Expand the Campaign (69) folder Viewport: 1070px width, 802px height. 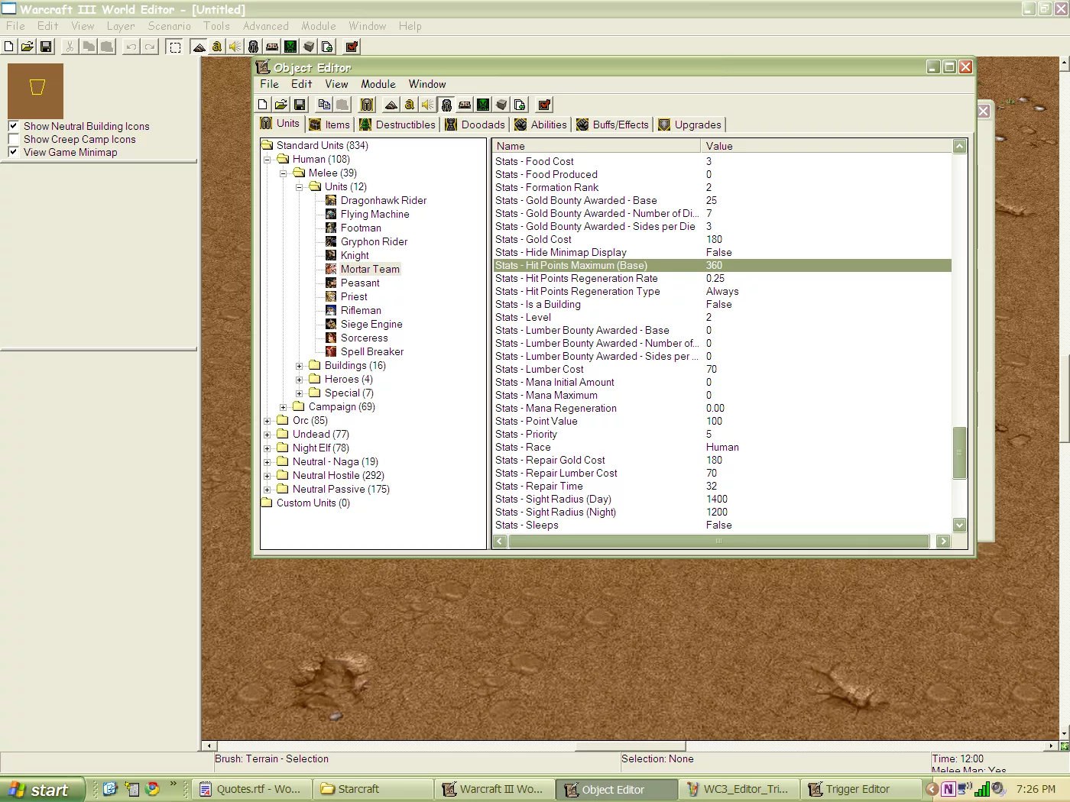point(284,407)
